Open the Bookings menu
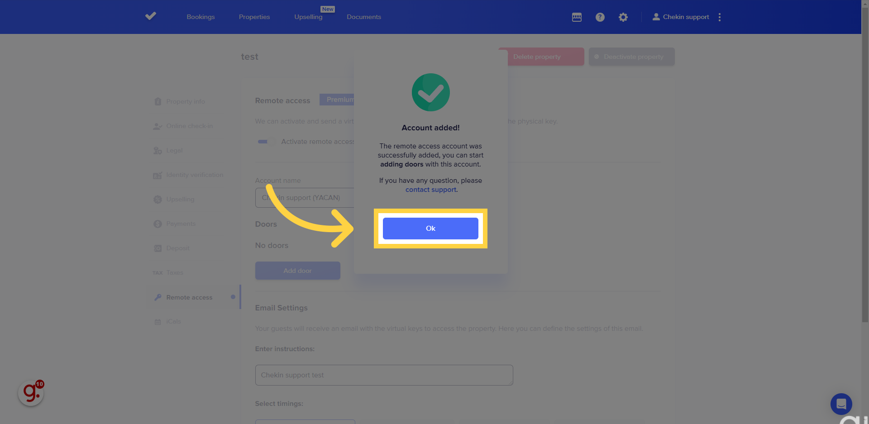 point(201,17)
